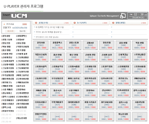The image size is (149, 124).
Task: Click the 로그아웃 button
Action: coord(10,31)
